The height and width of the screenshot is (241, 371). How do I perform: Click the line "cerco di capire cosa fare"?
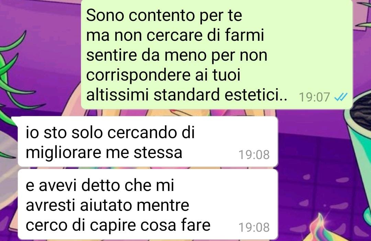tap(118, 225)
